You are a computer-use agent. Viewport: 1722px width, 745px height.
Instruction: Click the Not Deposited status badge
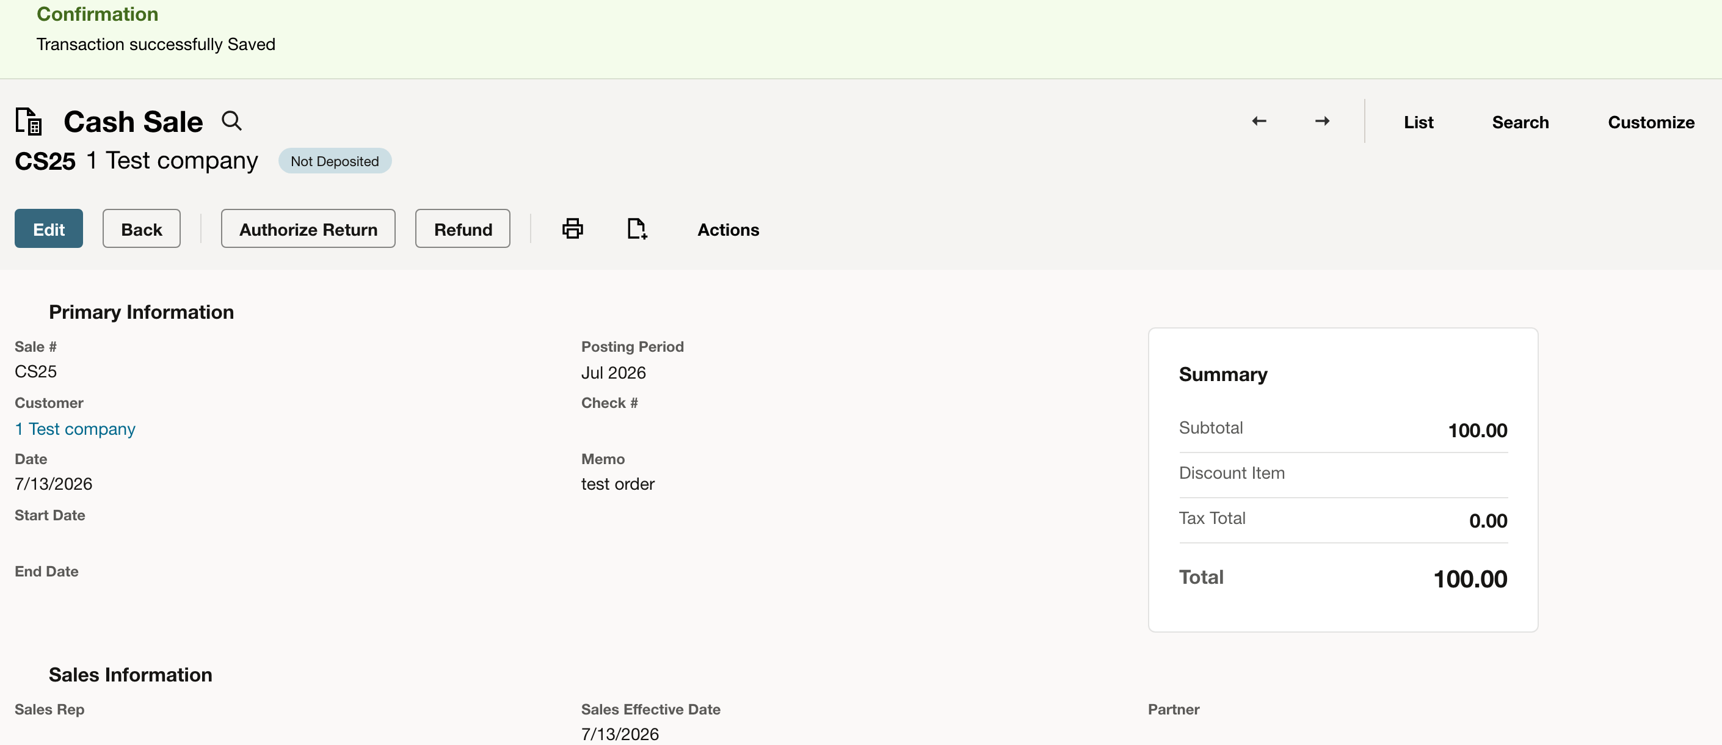[x=334, y=161]
